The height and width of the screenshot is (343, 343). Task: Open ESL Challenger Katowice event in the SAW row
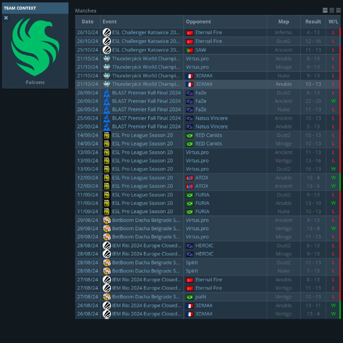(x=146, y=50)
